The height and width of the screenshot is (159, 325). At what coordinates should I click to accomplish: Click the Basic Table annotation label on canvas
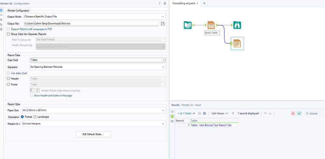point(212,33)
